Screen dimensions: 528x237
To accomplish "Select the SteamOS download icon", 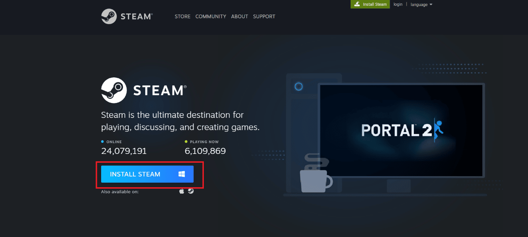I will (190, 191).
